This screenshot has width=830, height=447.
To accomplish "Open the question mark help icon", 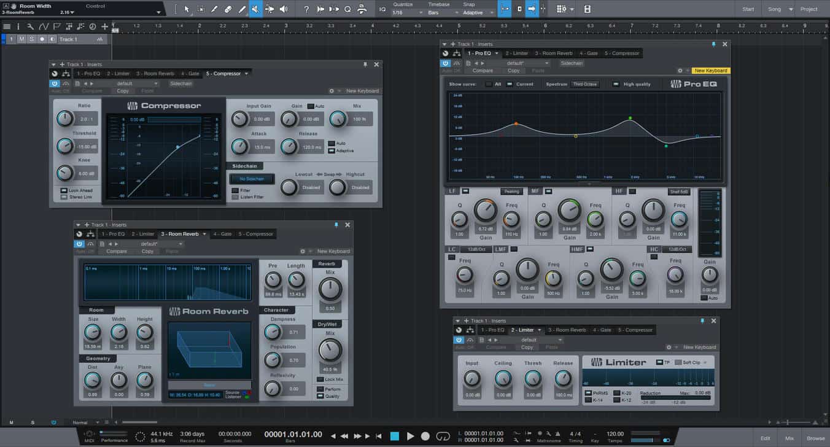I will click(x=306, y=9).
